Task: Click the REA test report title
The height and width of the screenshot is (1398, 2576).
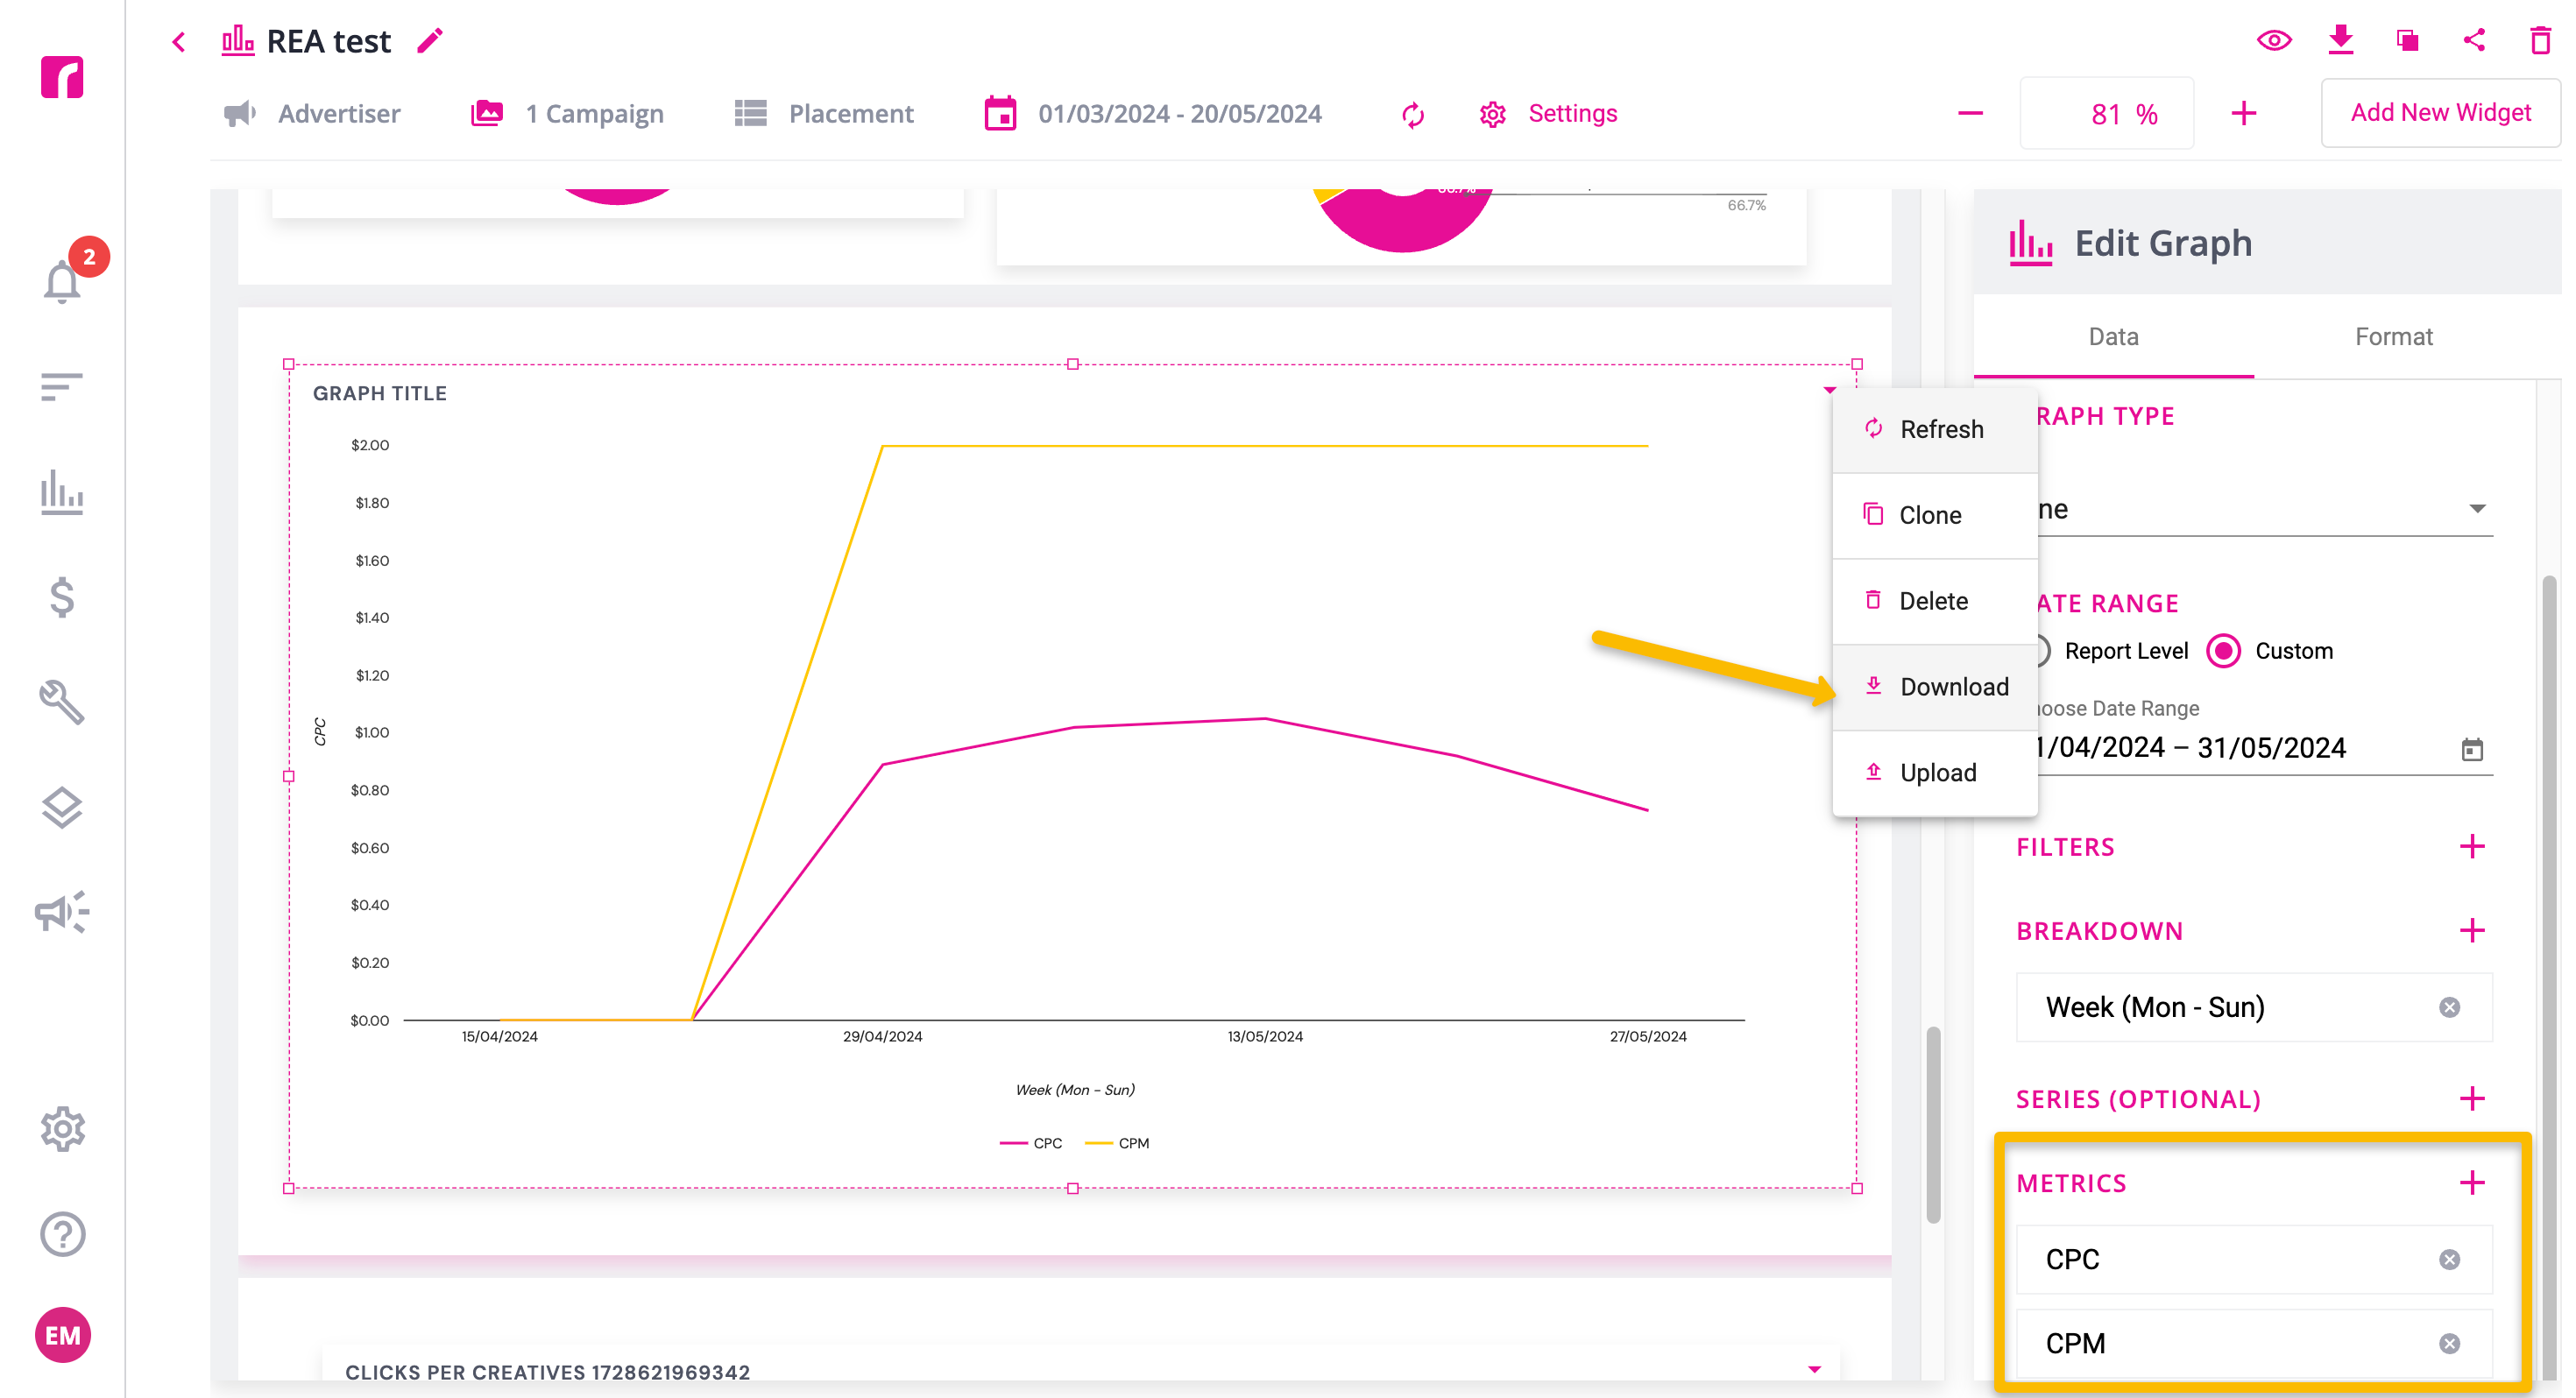Action: (328, 42)
